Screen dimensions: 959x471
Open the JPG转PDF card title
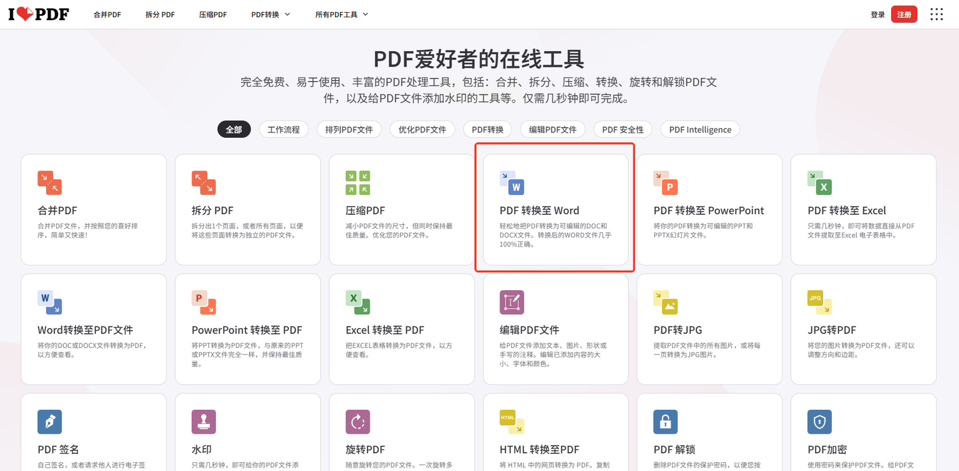[832, 330]
